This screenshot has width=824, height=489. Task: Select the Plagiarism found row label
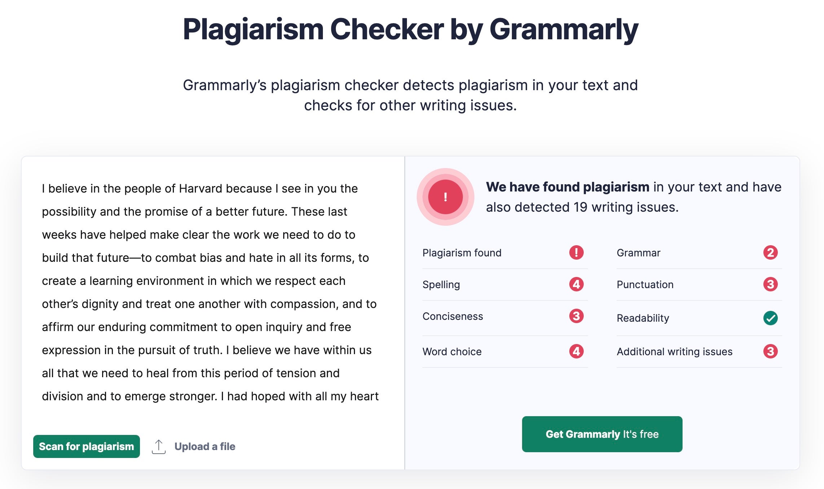tap(462, 253)
